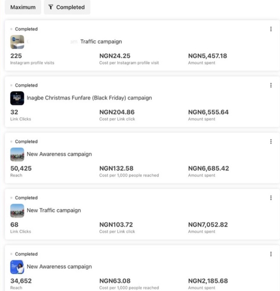Open kebab menu on 50,425 reach campaign
The width and height of the screenshot is (280, 291).
(271, 141)
